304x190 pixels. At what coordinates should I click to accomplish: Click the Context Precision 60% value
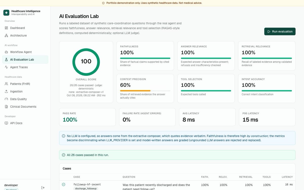(125, 85)
